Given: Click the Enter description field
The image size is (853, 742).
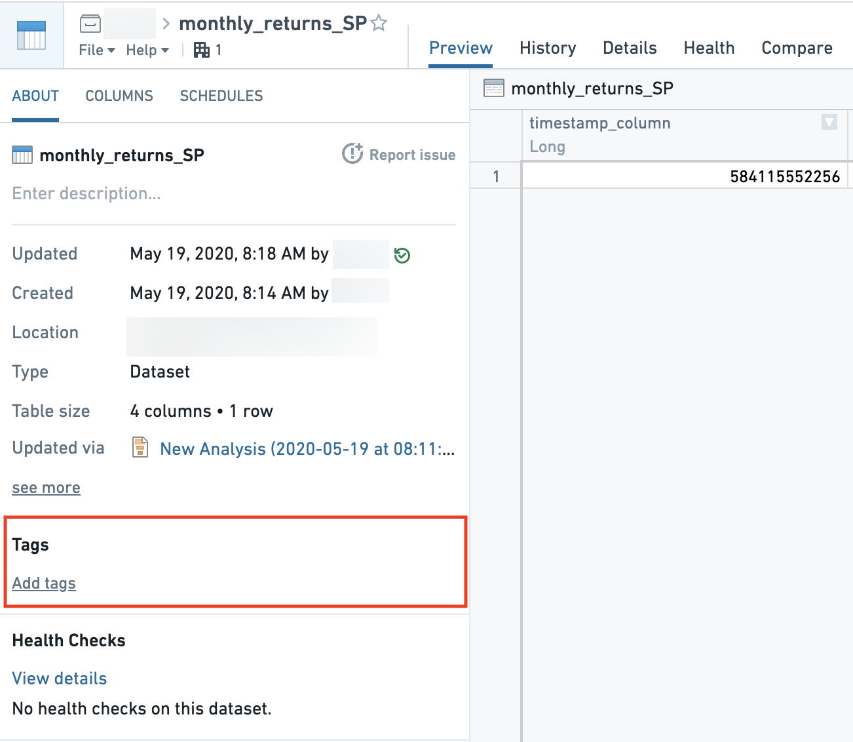Looking at the screenshot, I should click(86, 193).
